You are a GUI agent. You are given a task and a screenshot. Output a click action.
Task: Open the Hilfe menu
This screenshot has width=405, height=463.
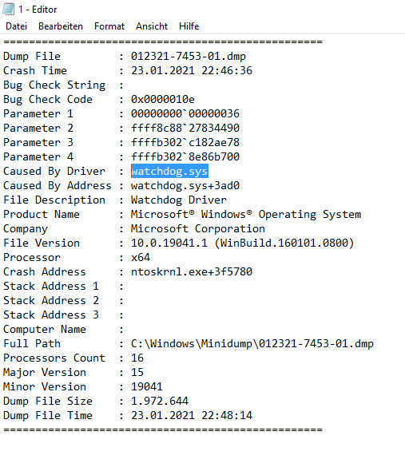(189, 26)
